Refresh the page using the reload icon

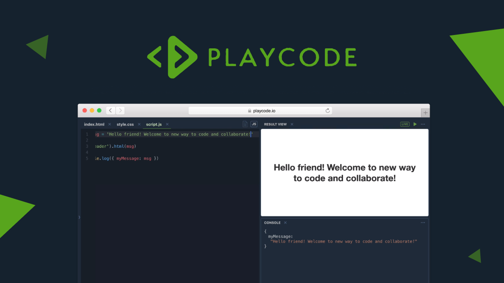(328, 110)
